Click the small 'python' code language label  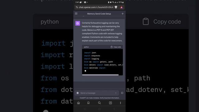click(86, 47)
